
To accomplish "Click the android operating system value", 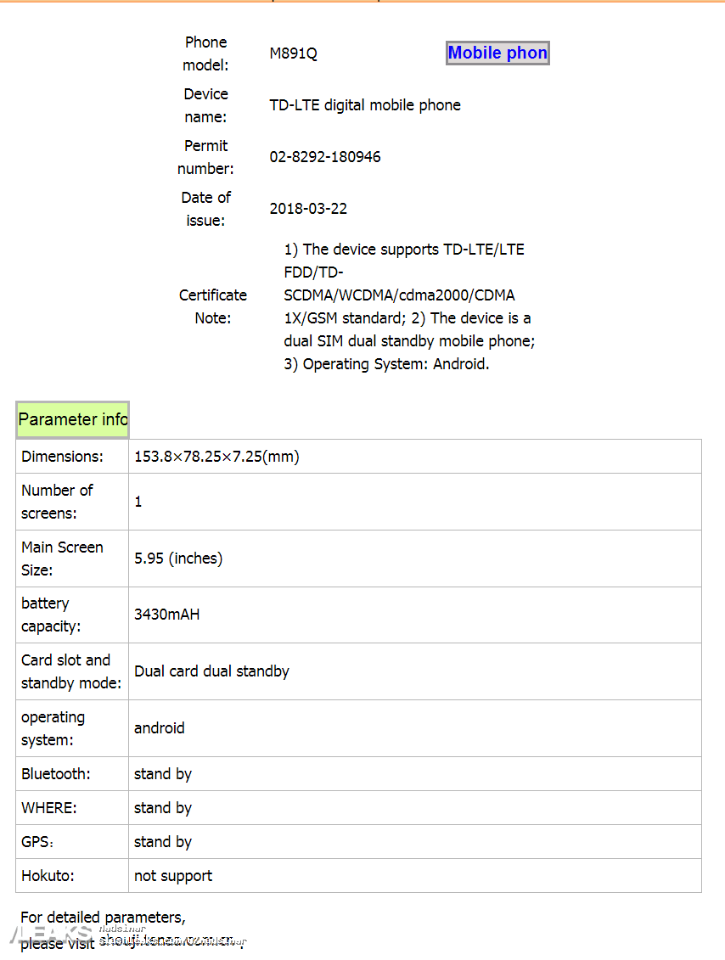I will 160,728.
